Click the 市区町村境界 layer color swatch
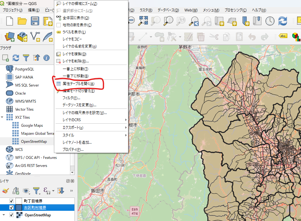This screenshot has width=301, height=221. tap(19, 208)
